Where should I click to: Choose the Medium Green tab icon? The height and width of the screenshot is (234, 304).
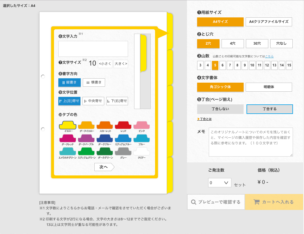coord(86,151)
